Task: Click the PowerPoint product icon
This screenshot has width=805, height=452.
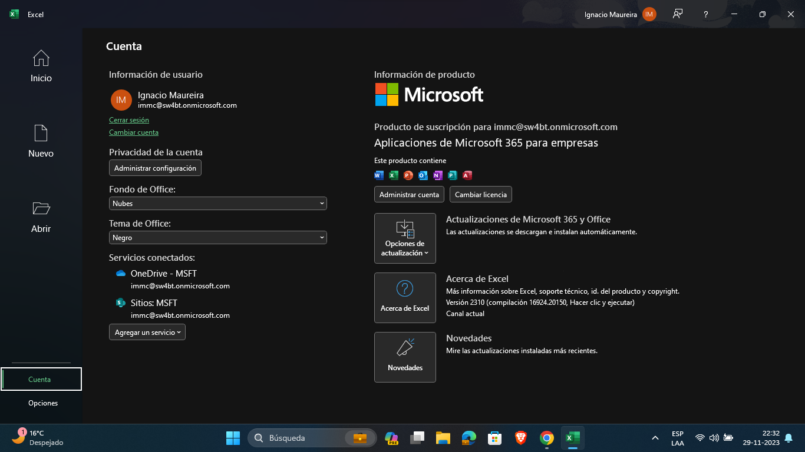Action: pos(408,175)
